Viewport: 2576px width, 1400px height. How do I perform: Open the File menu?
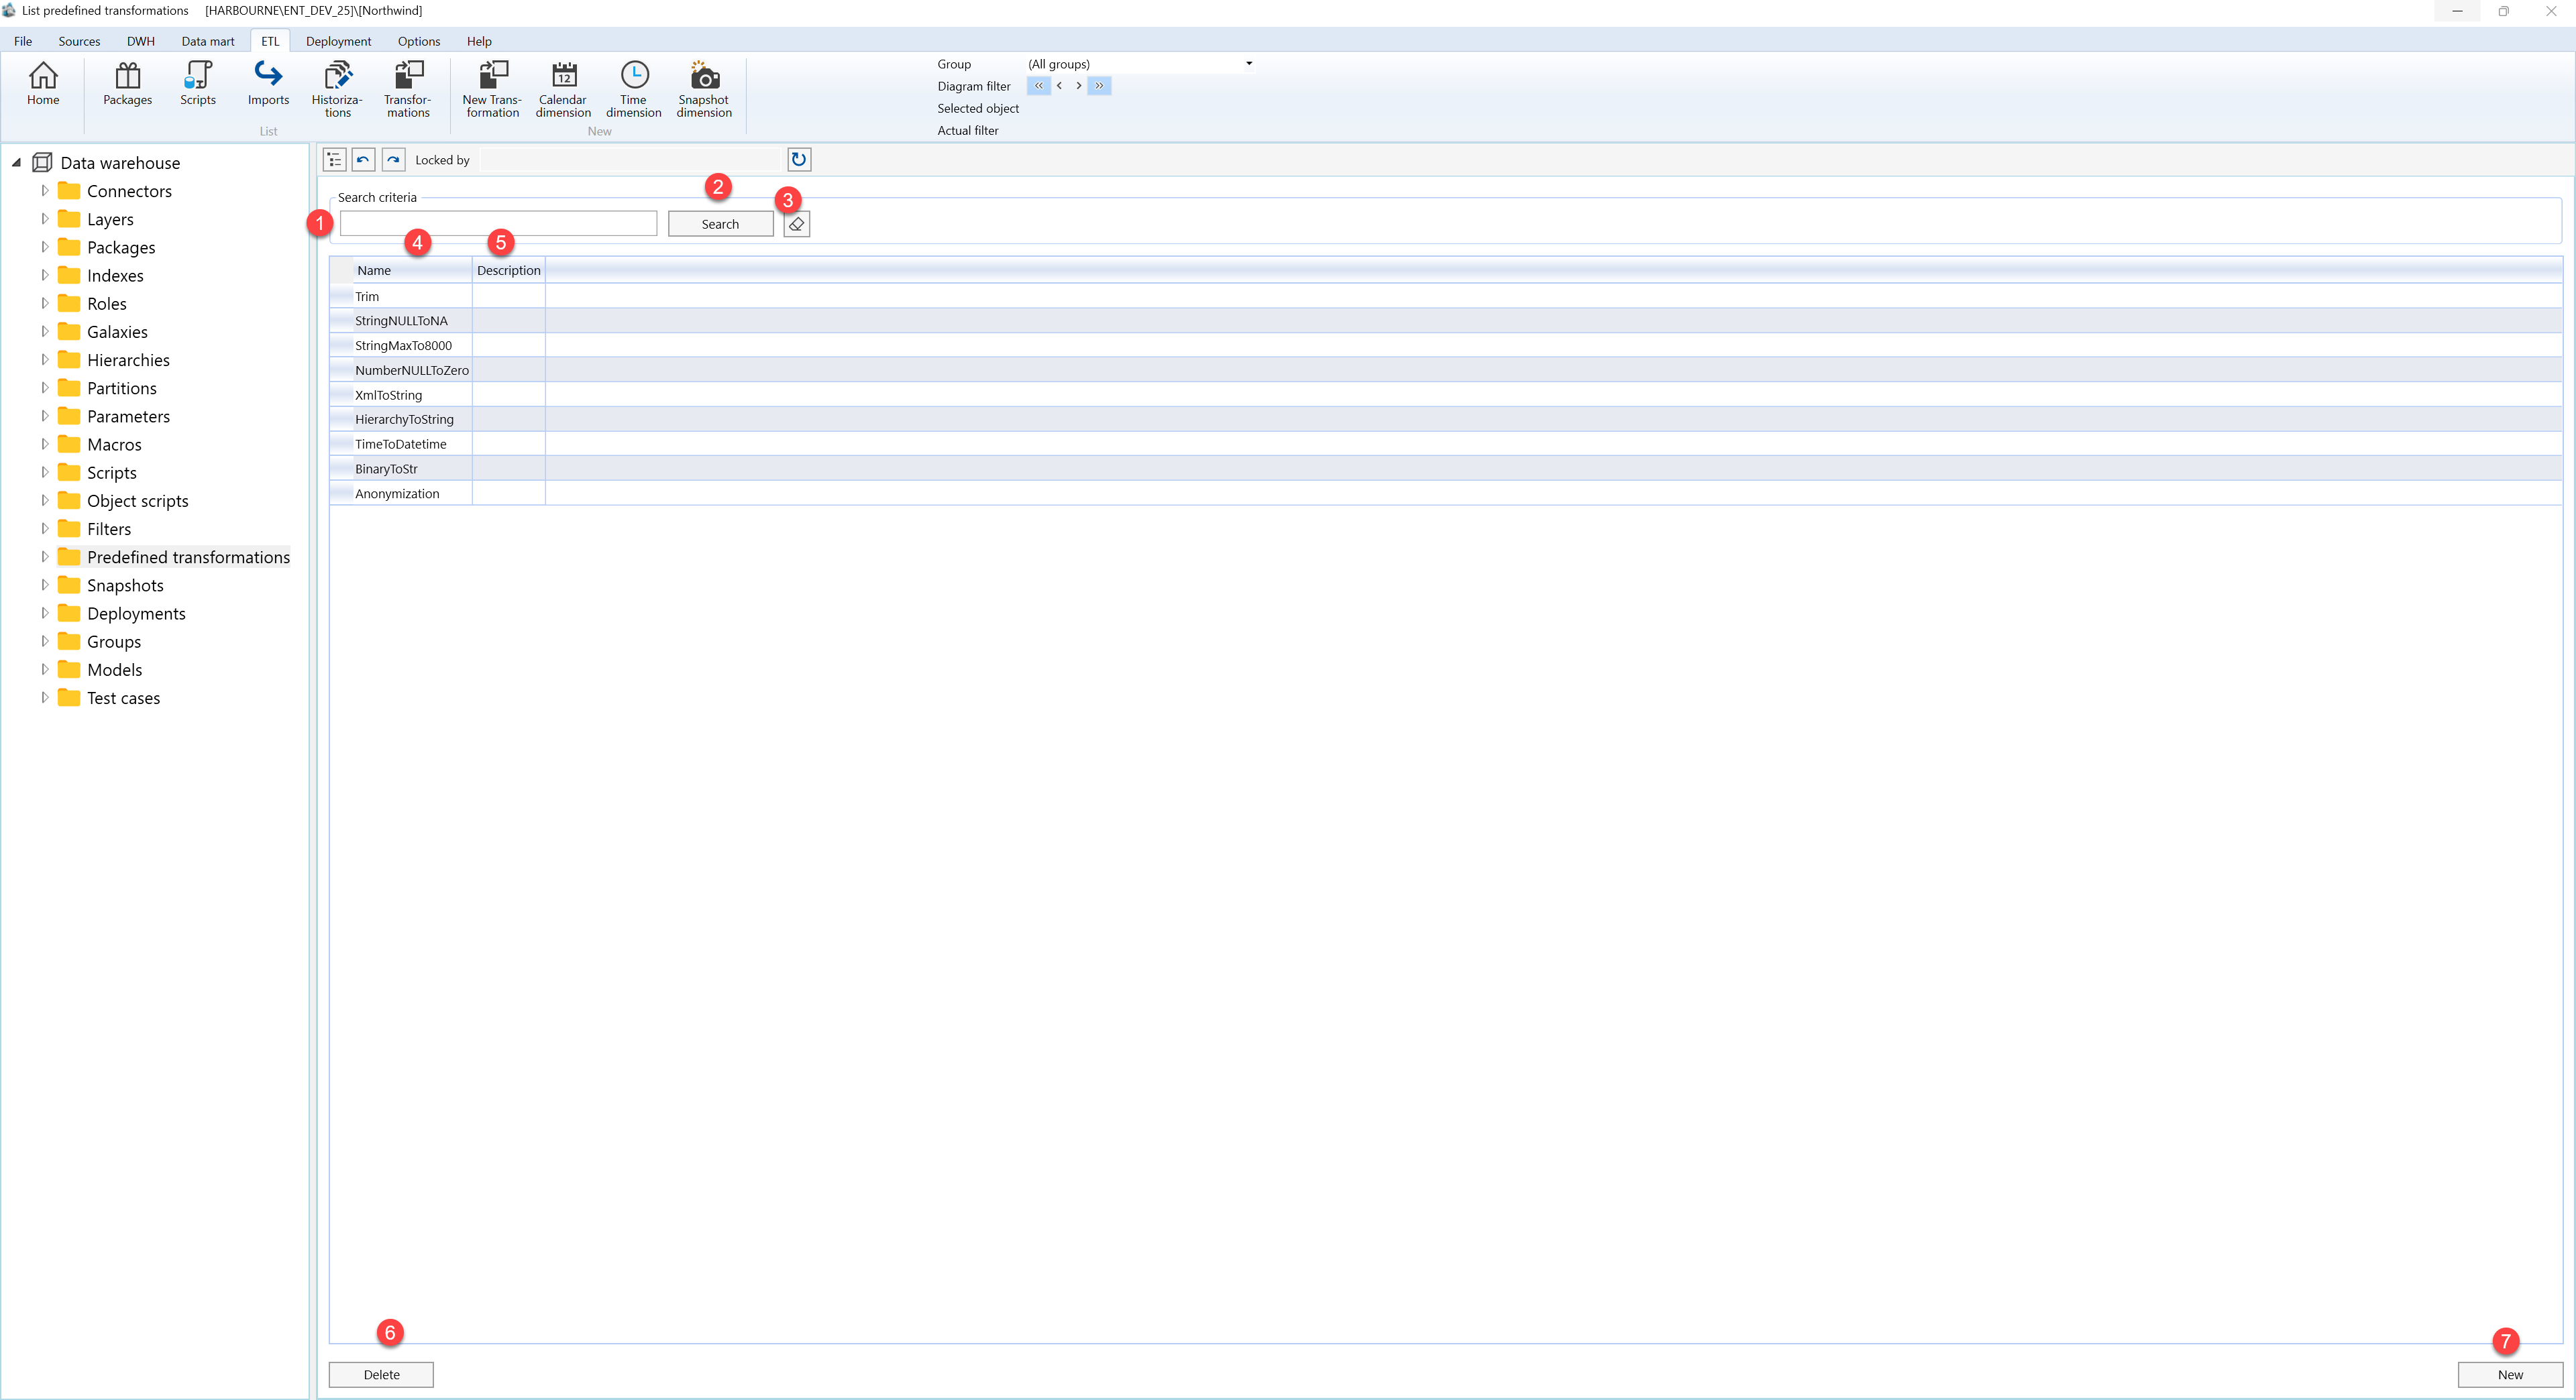pos(23,41)
